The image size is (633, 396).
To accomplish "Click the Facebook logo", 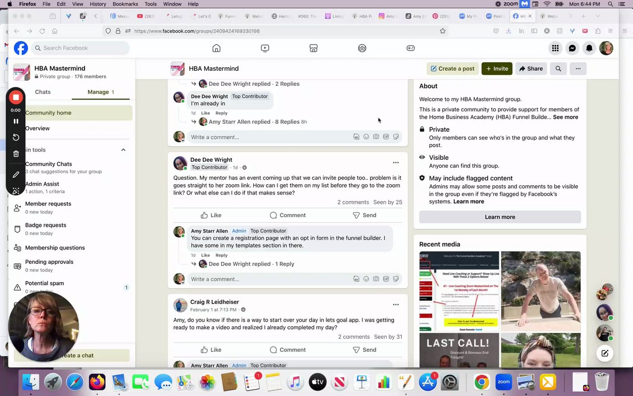I will 21,48.
